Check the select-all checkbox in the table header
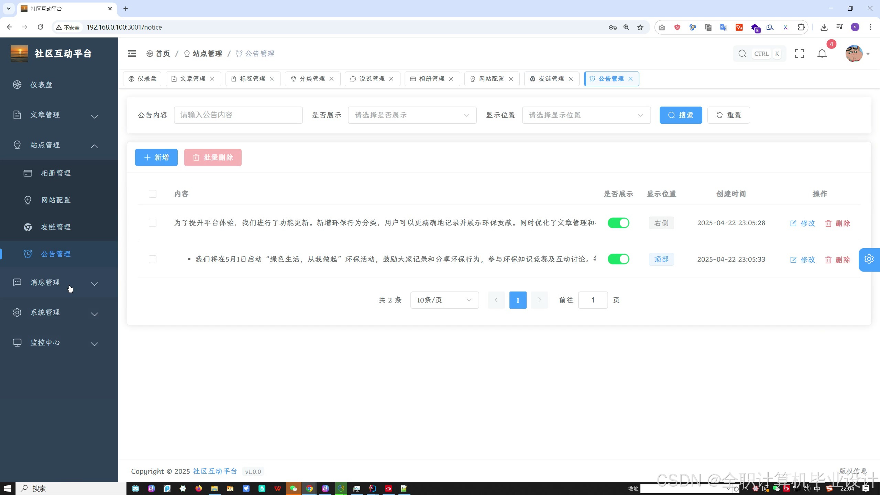The image size is (880, 495). pyautogui.click(x=153, y=194)
